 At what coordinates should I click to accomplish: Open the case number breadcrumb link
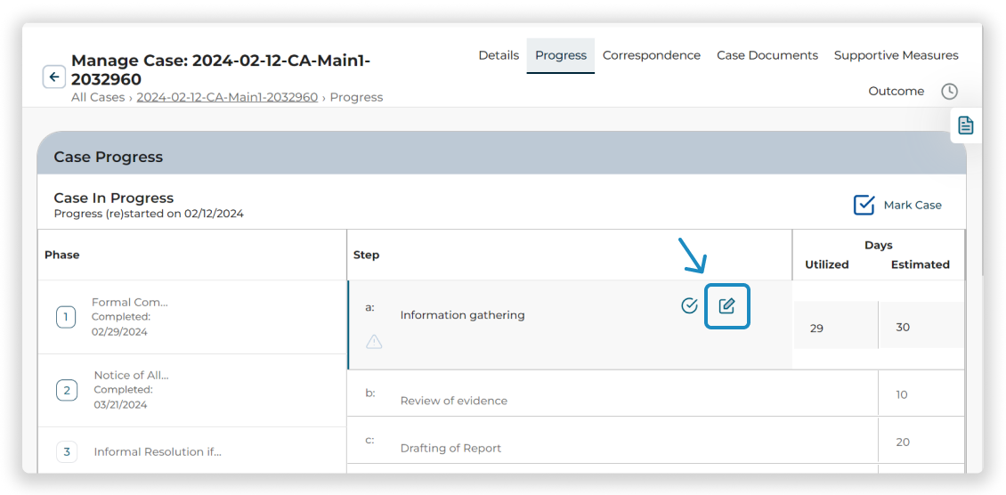coord(227,97)
